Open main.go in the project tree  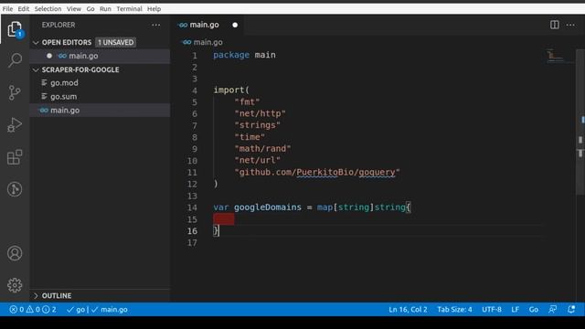pos(100,110)
